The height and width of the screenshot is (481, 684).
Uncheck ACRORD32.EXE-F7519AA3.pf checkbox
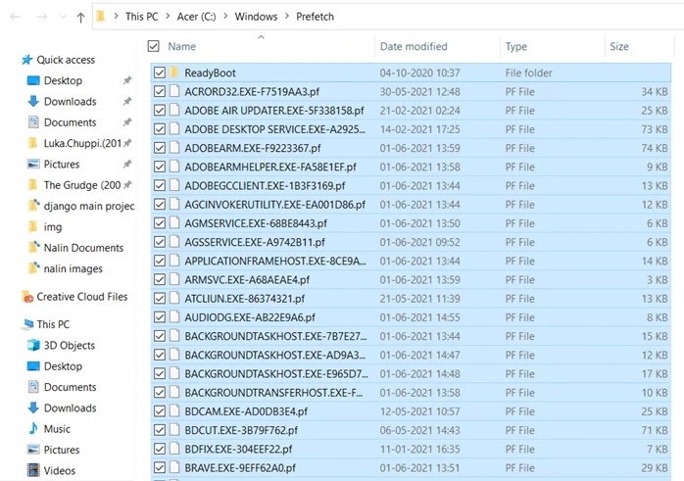click(160, 91)
